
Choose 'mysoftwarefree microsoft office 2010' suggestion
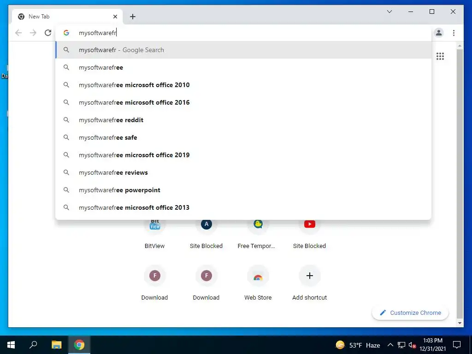(243, 85)
